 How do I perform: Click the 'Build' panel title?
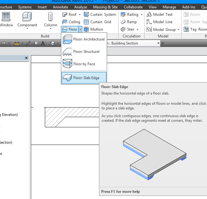pyautogui.click(x=45, y=36)
